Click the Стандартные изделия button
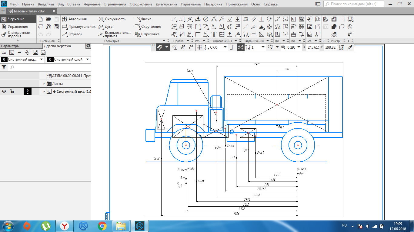 [18, 34]
